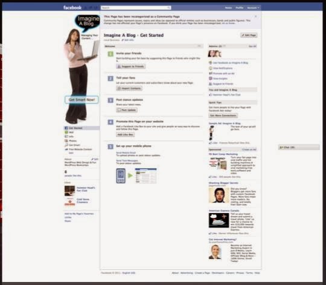Click the surprised man blogger ad image
Screen dimensions: 326x285
click(x=219, y=195)
